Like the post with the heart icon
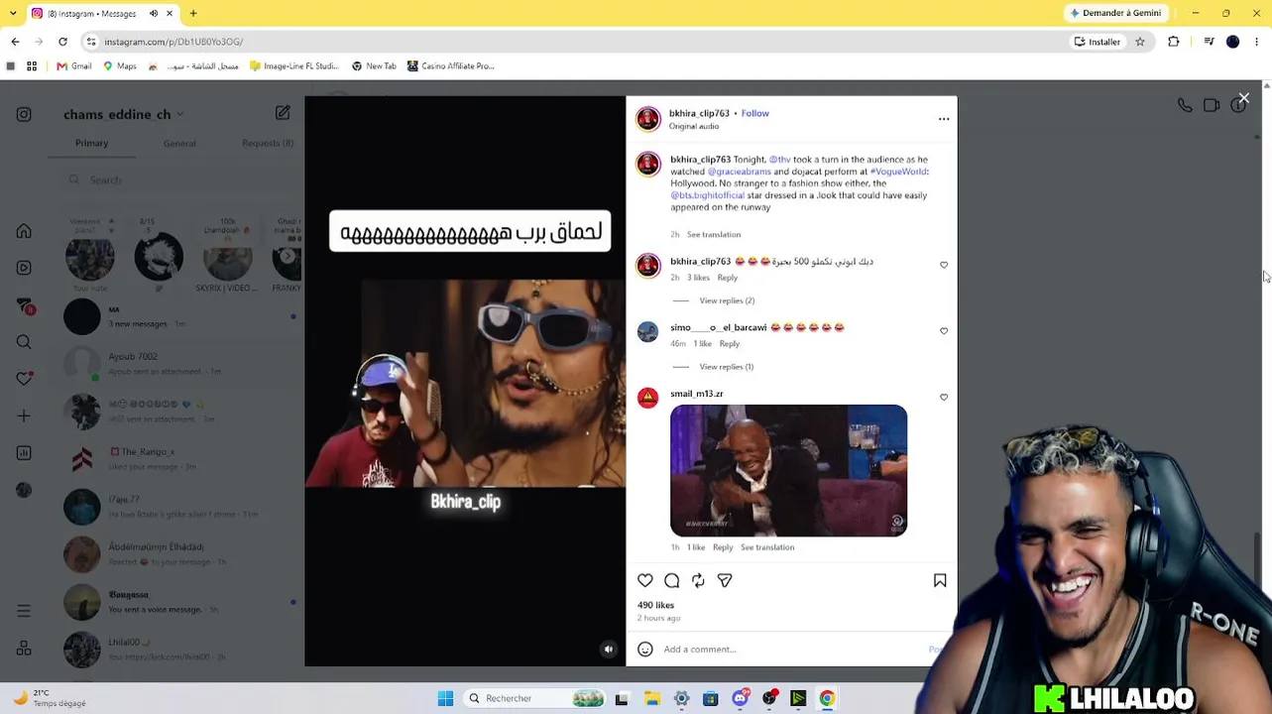The image size is (1272, 714). click(645, 581)
